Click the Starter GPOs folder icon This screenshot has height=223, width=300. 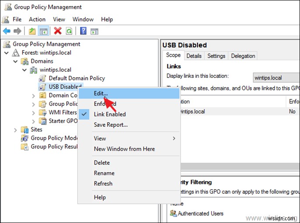point(42,121)
